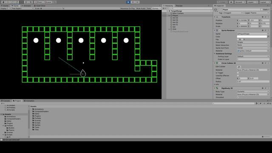Click the Step frame button
272x153 pixels.
(x=137, y=2)
